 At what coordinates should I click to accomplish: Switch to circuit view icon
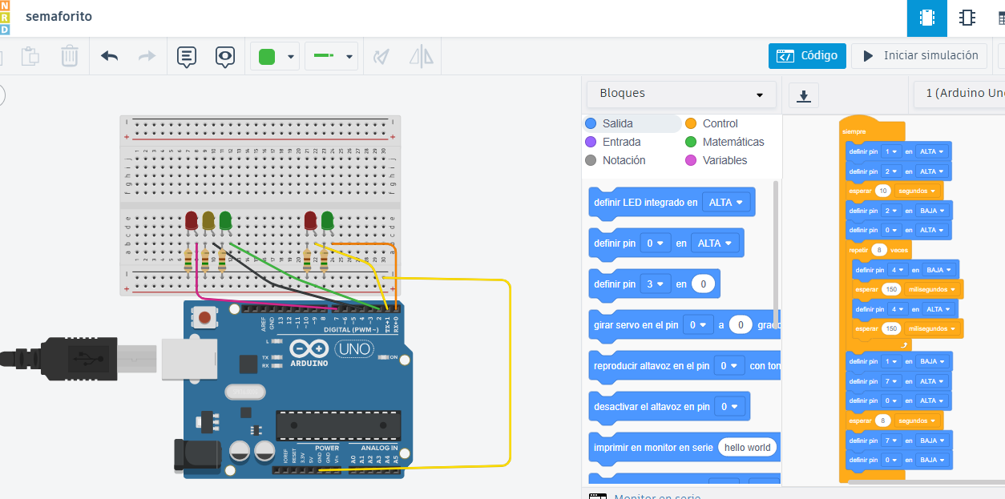click(x=927, y=18)
